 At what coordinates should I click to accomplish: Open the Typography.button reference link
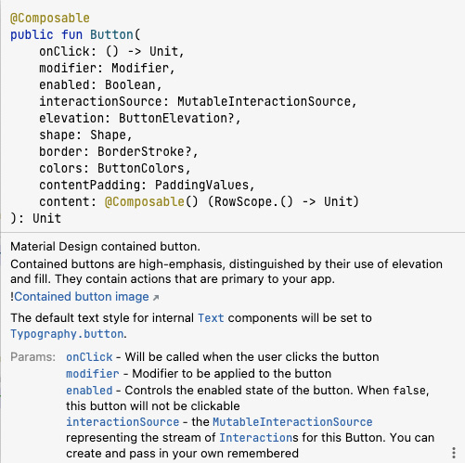click(67, 334)
